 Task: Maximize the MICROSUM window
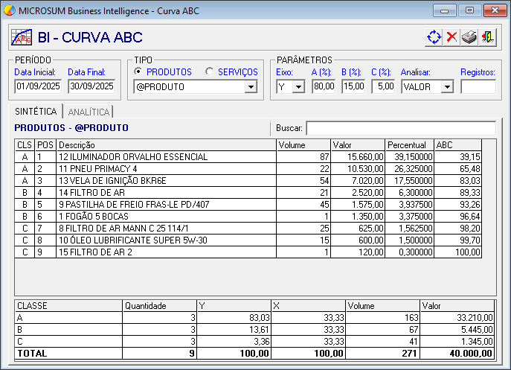(469, 10)
